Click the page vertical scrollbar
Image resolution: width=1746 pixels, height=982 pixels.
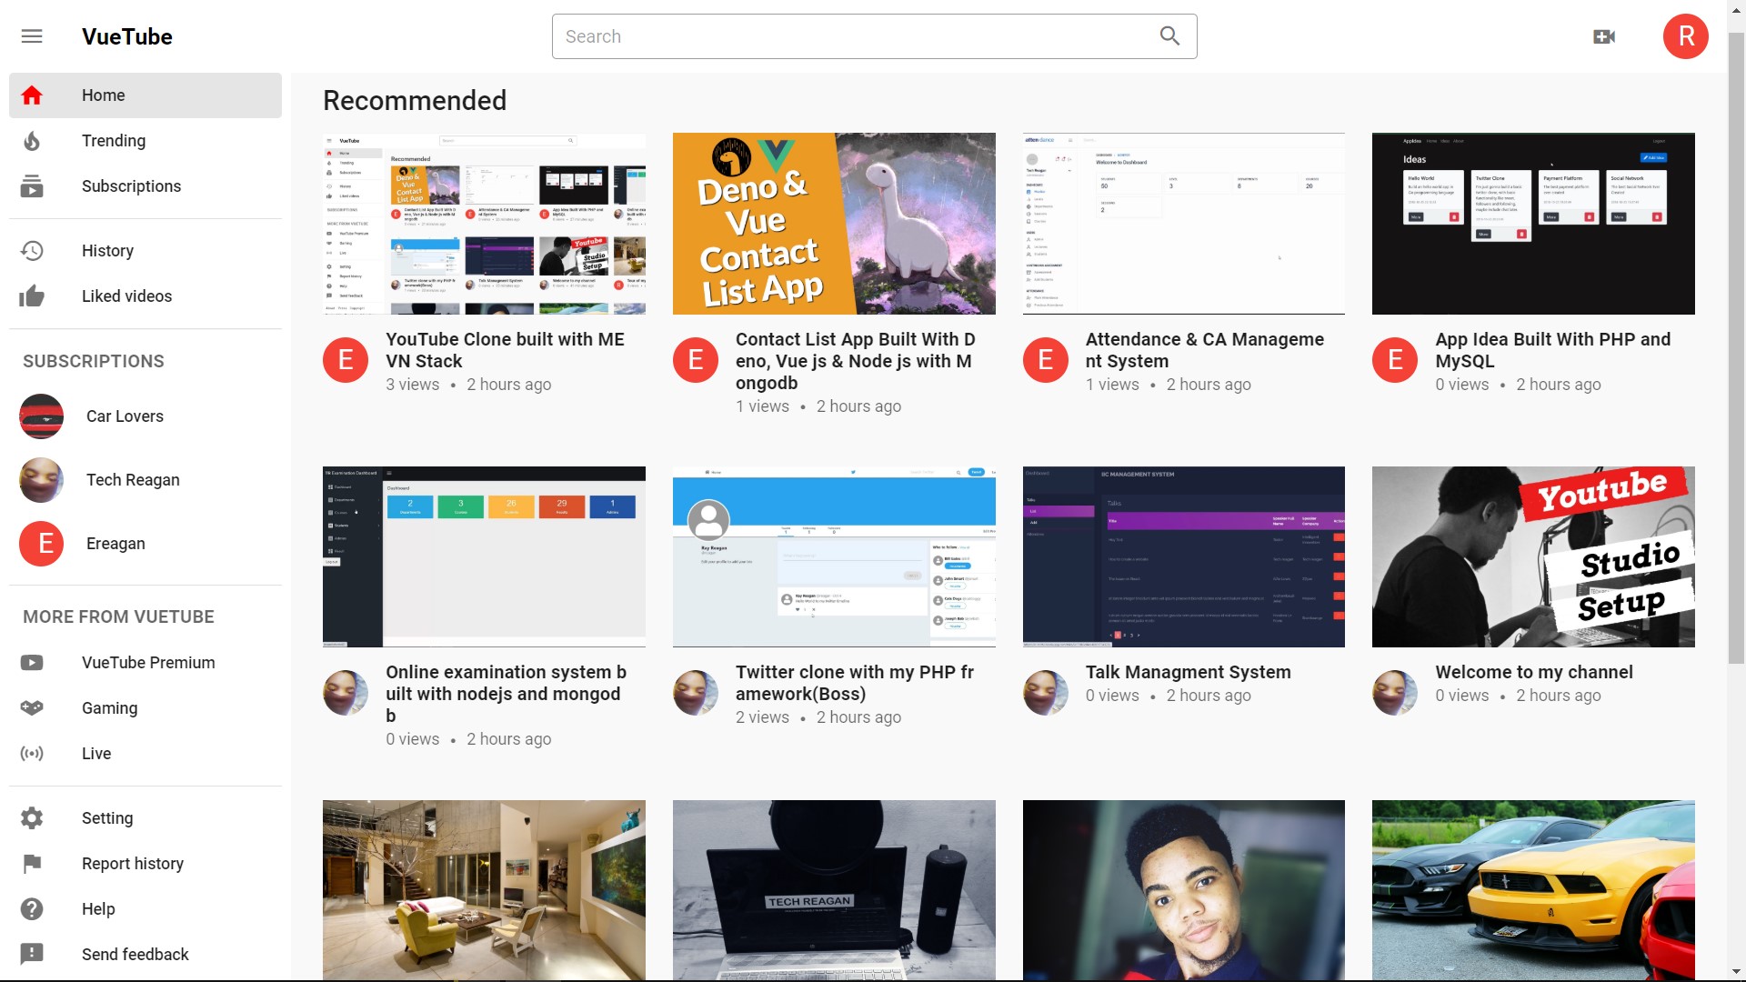click(1736, 346)
